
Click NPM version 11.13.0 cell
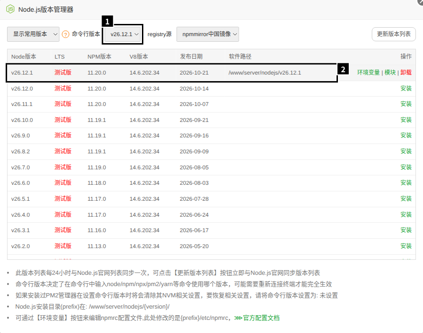pyautogui.click(x=96, y=246)
